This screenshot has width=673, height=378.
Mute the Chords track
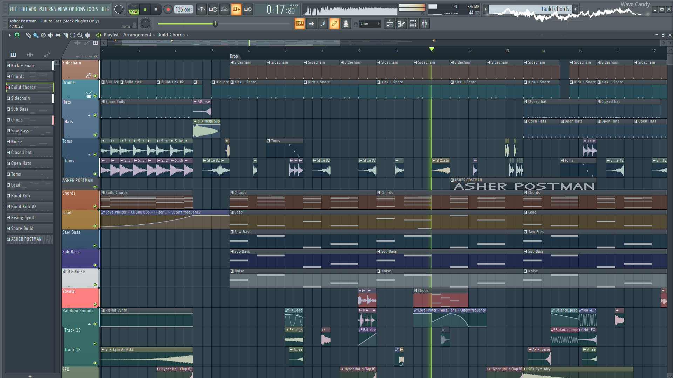pos(95,206)
